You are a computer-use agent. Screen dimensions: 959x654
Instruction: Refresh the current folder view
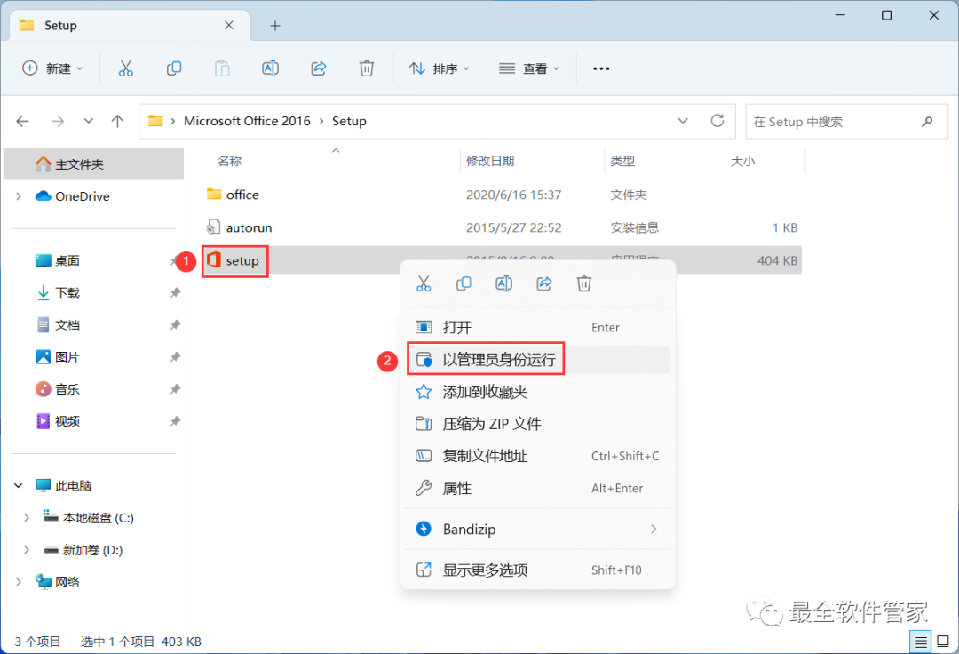point(717,121)
